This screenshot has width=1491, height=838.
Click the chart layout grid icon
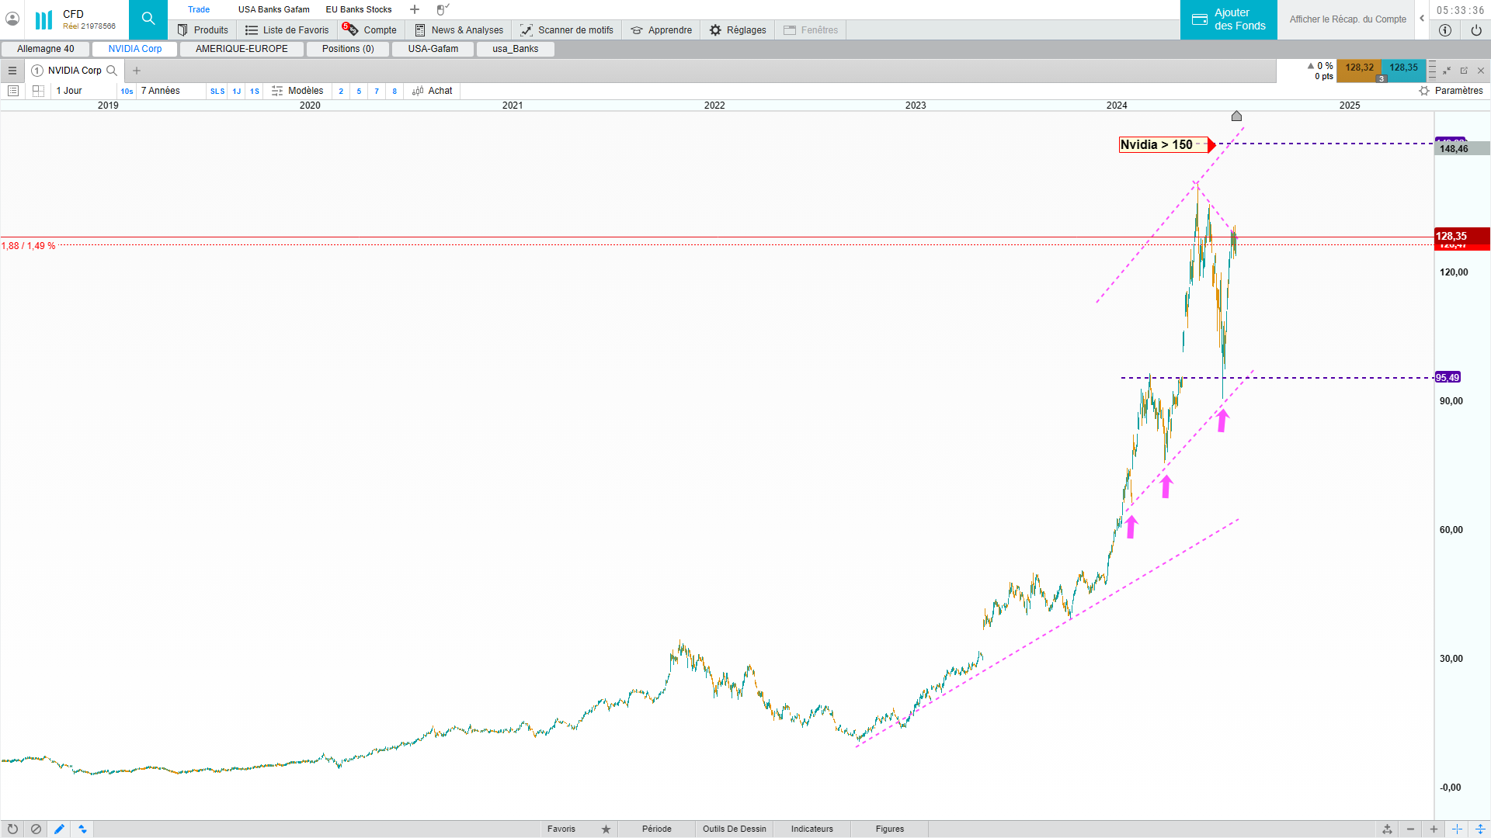38,91
